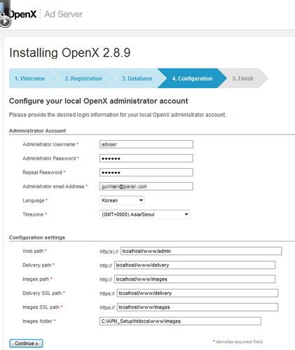Image resolution: width=295 pixels, height=350 pixels.
Task: Select the 5. Finish step
Action: [243, 78]
